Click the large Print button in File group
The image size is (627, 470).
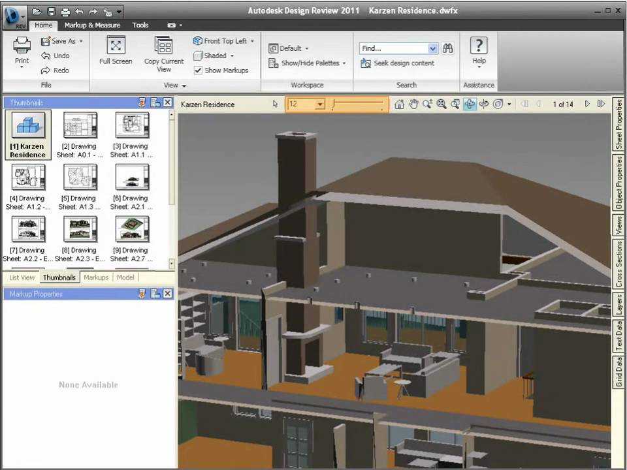click(x=22, y=52)
